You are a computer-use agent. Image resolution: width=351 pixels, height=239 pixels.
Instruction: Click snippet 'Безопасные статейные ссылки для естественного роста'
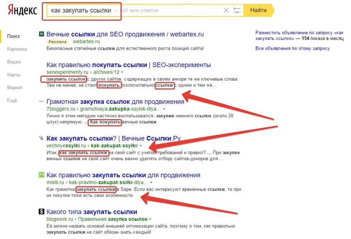point(125,48)
